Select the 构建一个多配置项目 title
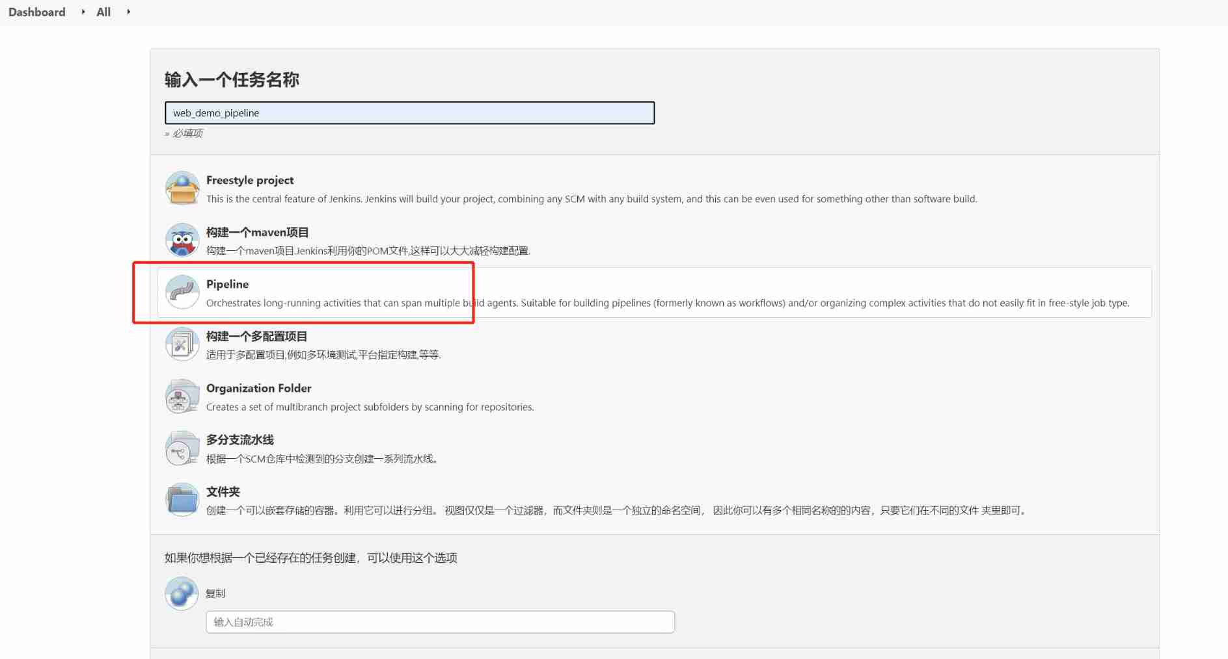Screen dimensions: 1228x659 point(256,336)
